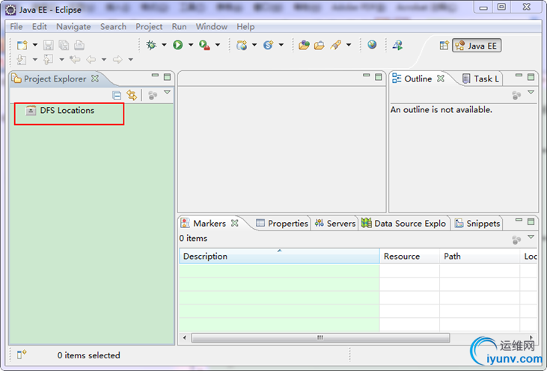Screen dimensions: 547x371
Task: Close the Project Explorer view
Action: pos(95,79)
